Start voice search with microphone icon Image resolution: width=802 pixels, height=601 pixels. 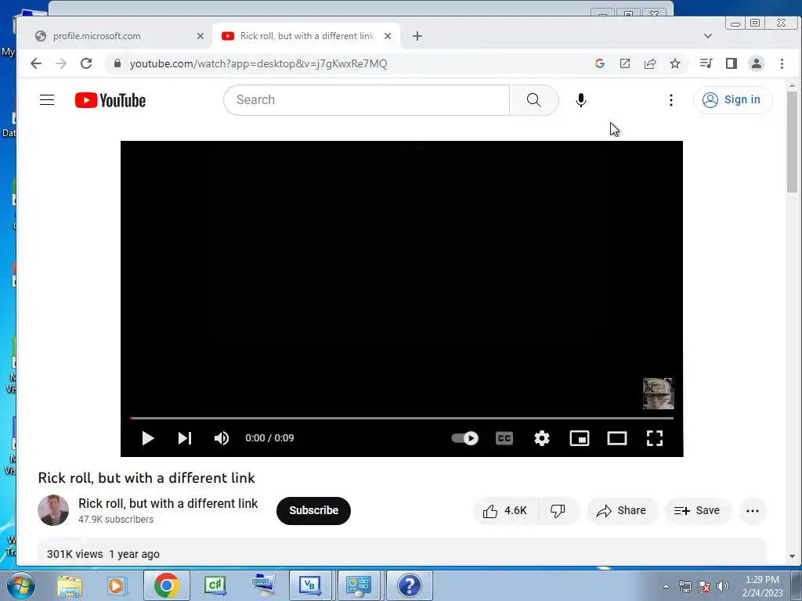click(x=580, y=99)
